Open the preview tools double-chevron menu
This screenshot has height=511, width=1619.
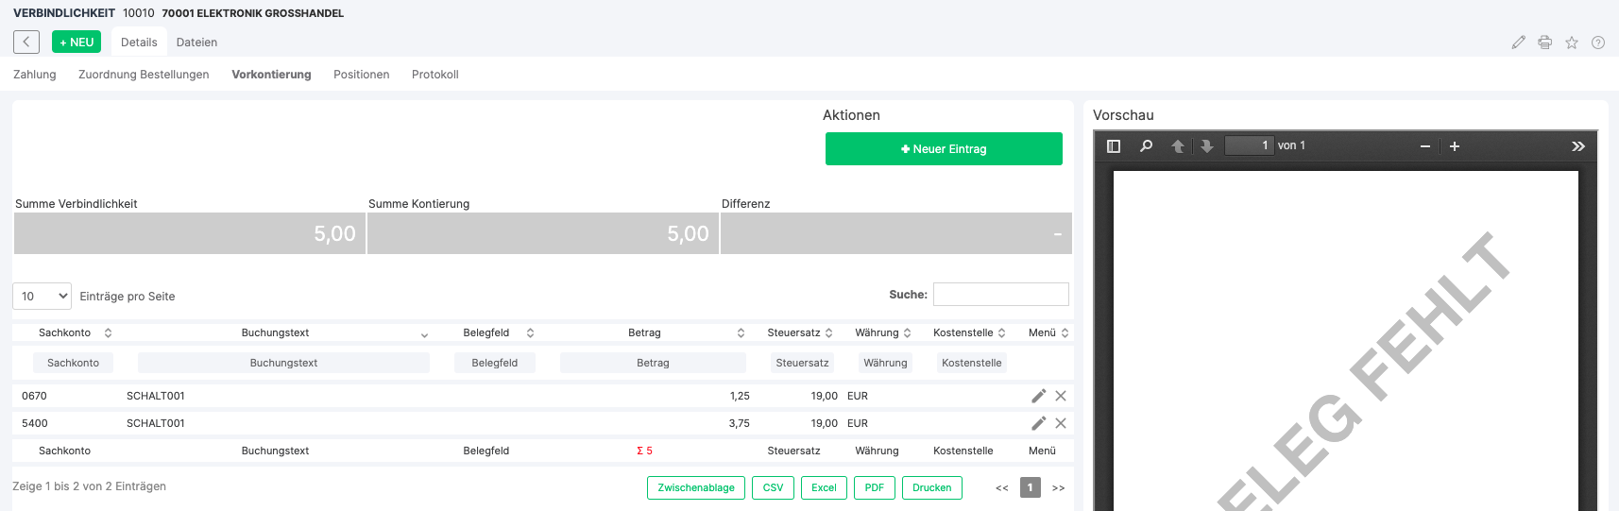tap(1577, 146)
